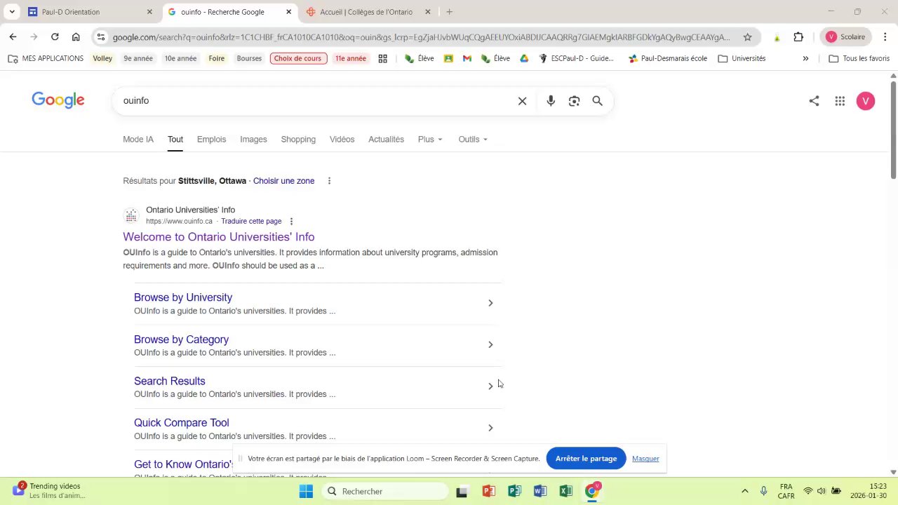The height and width of the screenshot is (505, 898).
Task: Go to the browser home page icon
Action: [x=76, y=36]
